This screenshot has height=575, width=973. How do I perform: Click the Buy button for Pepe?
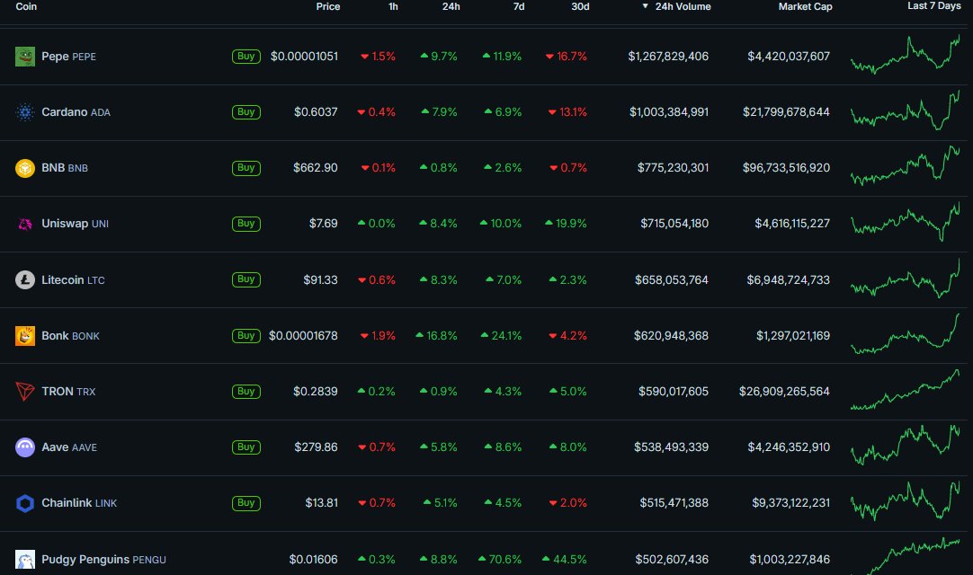(x=246, y=57)
